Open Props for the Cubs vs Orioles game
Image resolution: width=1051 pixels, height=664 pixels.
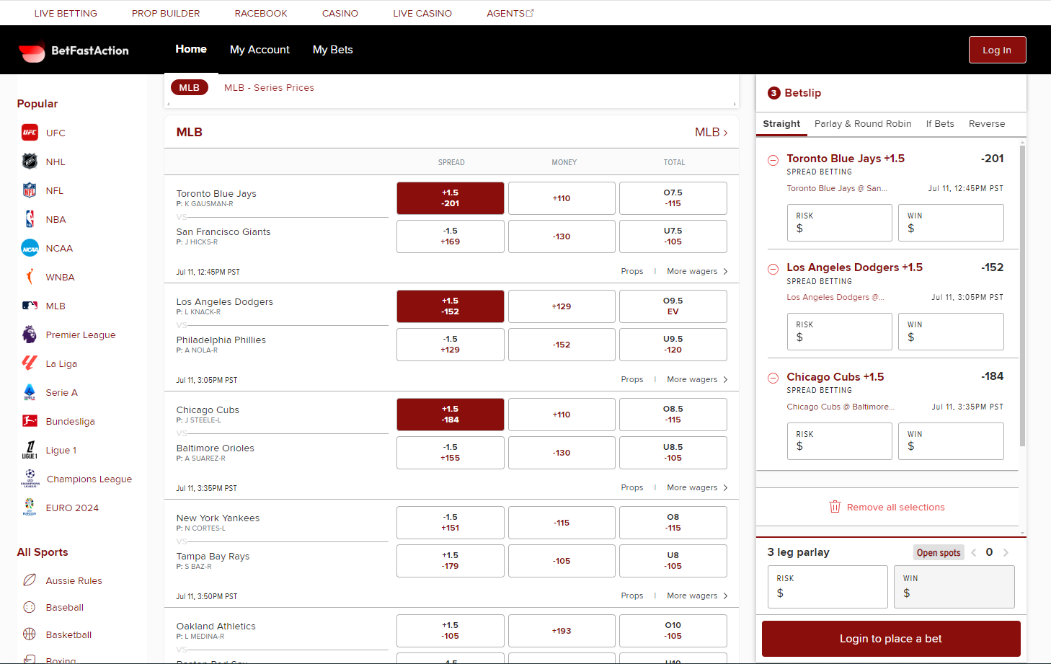[632, 487]
